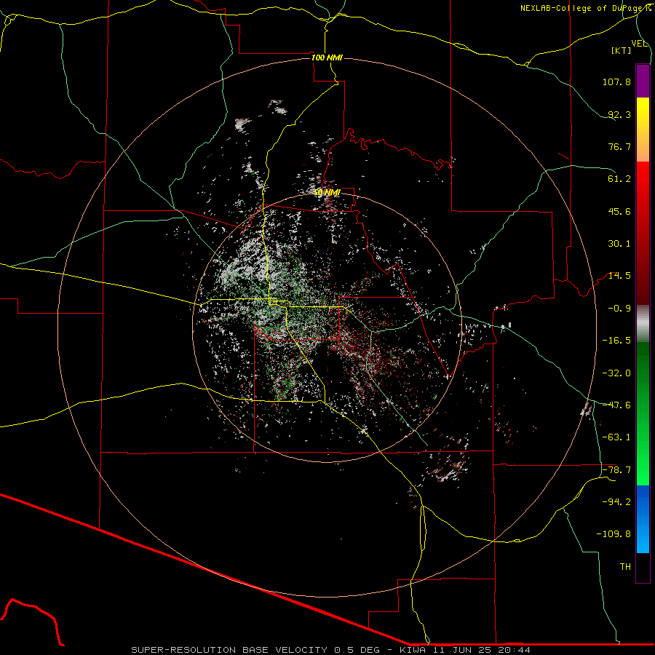Select the 61.2 legend value
Screen dimensions: 655x655
point(619,179)
